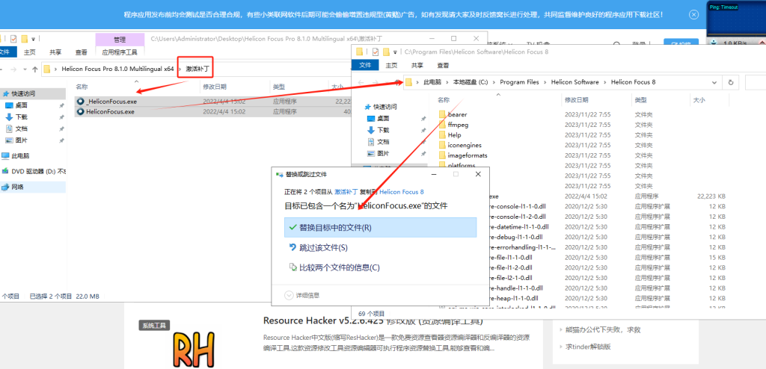Open 求tinder解锁版 link
Screen dimensions: 766x369
[x=588, y=347]
